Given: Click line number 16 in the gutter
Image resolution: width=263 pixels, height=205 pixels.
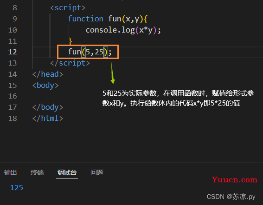Looking at the screenshot, I should tap(13, 96).
